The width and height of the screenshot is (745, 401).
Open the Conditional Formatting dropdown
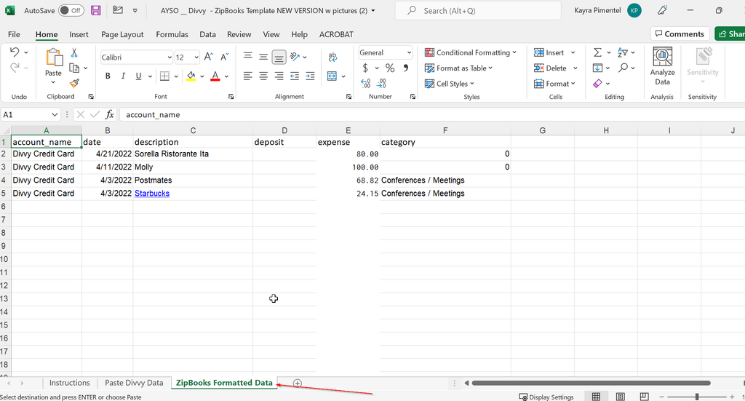coord(470,52)
